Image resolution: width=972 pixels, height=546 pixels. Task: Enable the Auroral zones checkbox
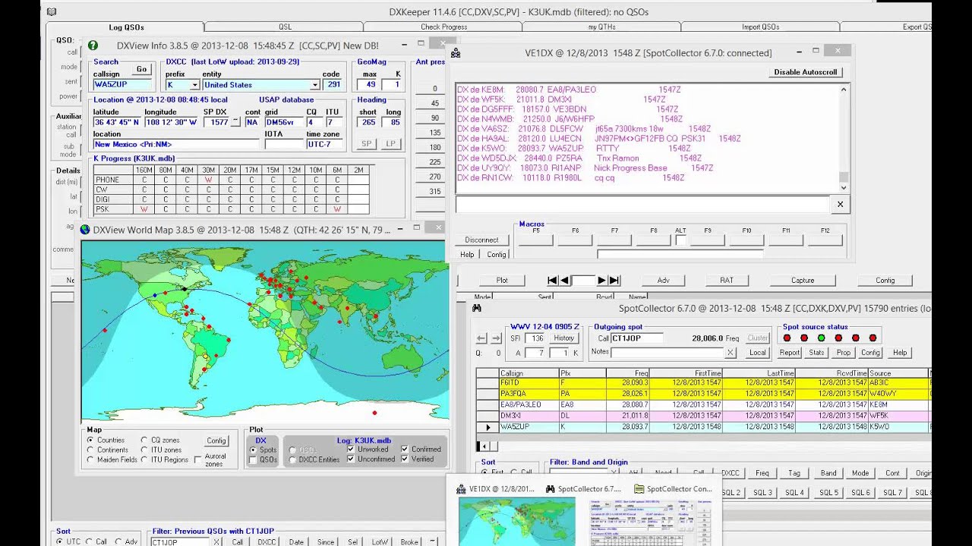[x=198, y=460]
